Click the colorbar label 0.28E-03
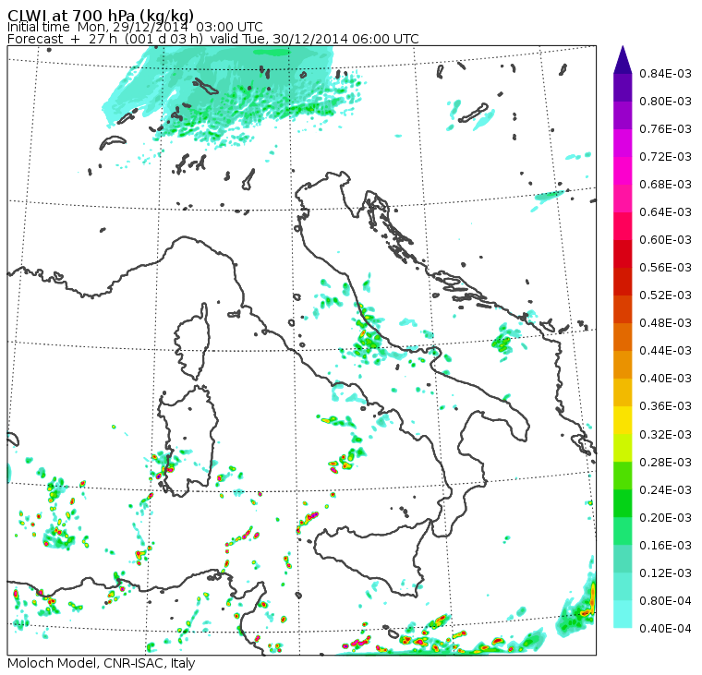The width and height of the screenshot is (702, 675). (x=665, y=463)
